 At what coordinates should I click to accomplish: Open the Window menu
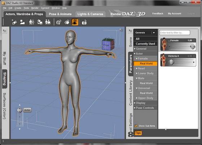[56, 8]
